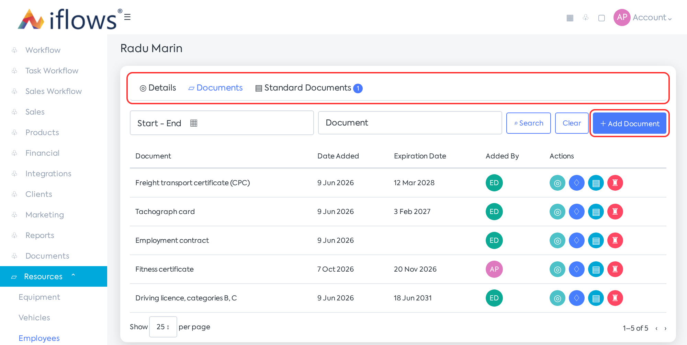Click list action icon for Employment contract
The height and width of the screenshot is (345, 687).
coord(596,240)
